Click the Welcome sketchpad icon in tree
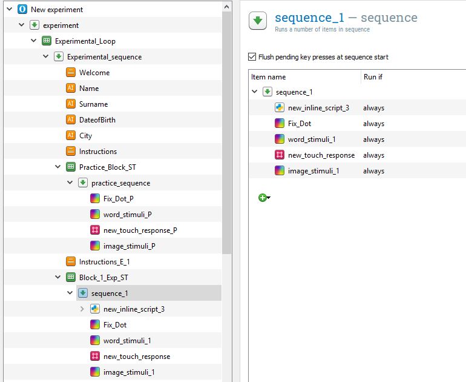 tap(71, 73)
